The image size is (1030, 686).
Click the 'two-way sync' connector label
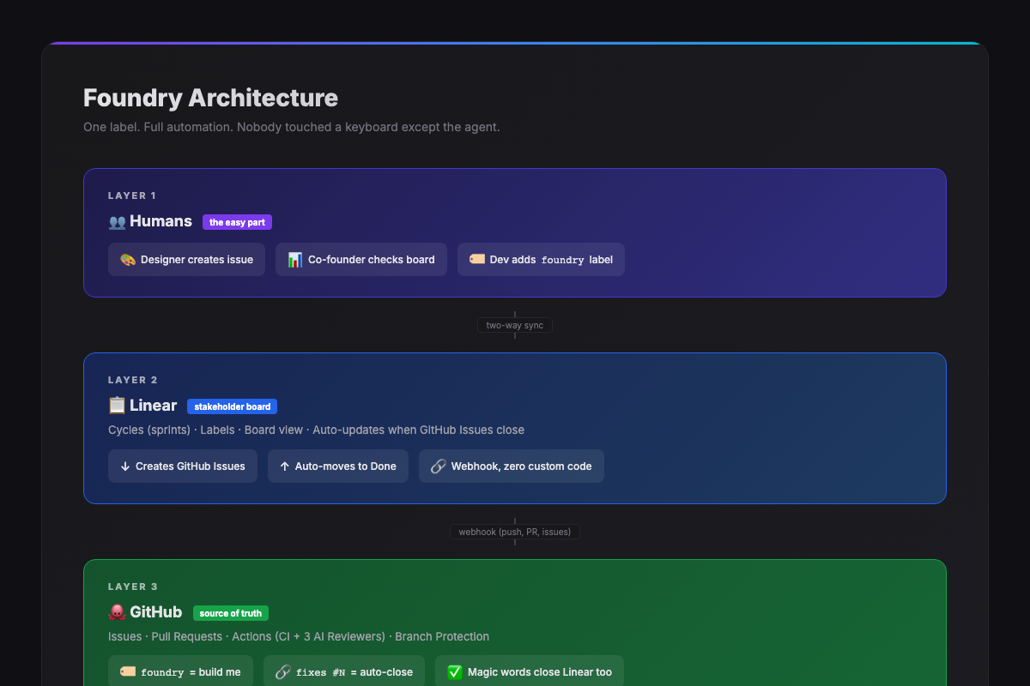tap(515, 325)
